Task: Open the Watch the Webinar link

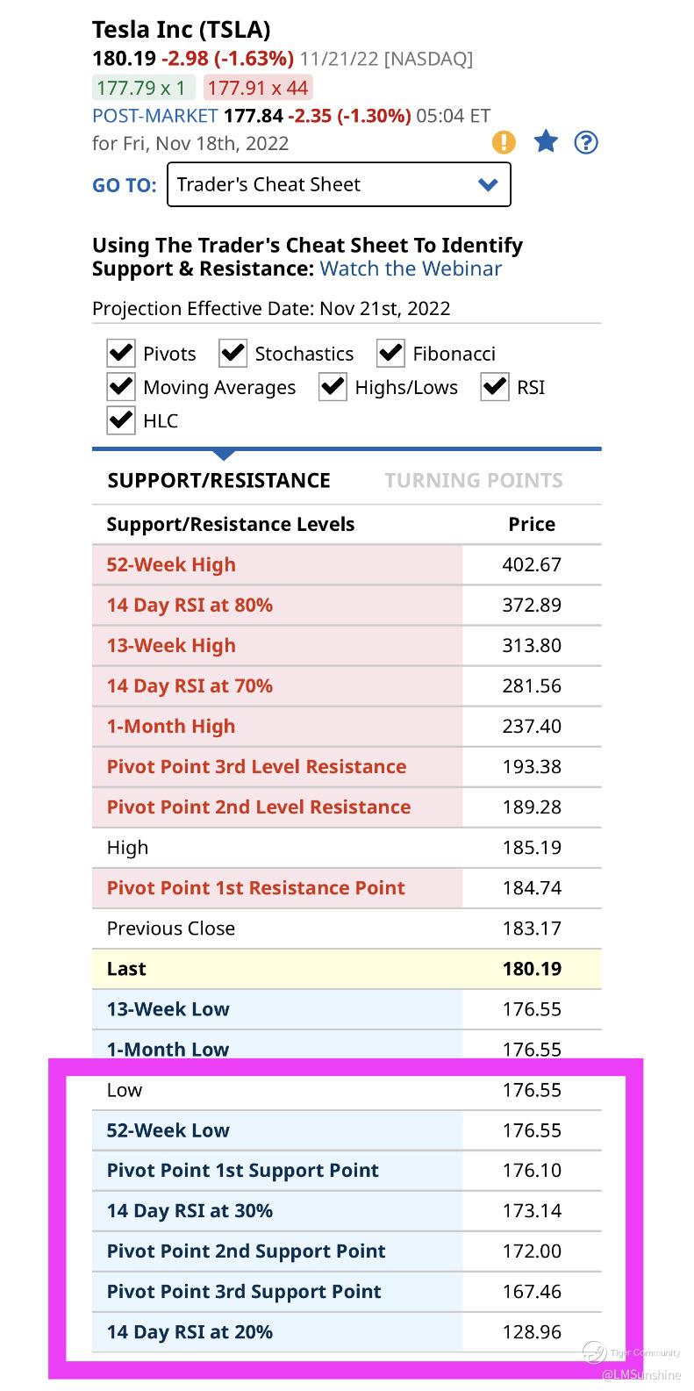Action: click(x=411, y=269)
